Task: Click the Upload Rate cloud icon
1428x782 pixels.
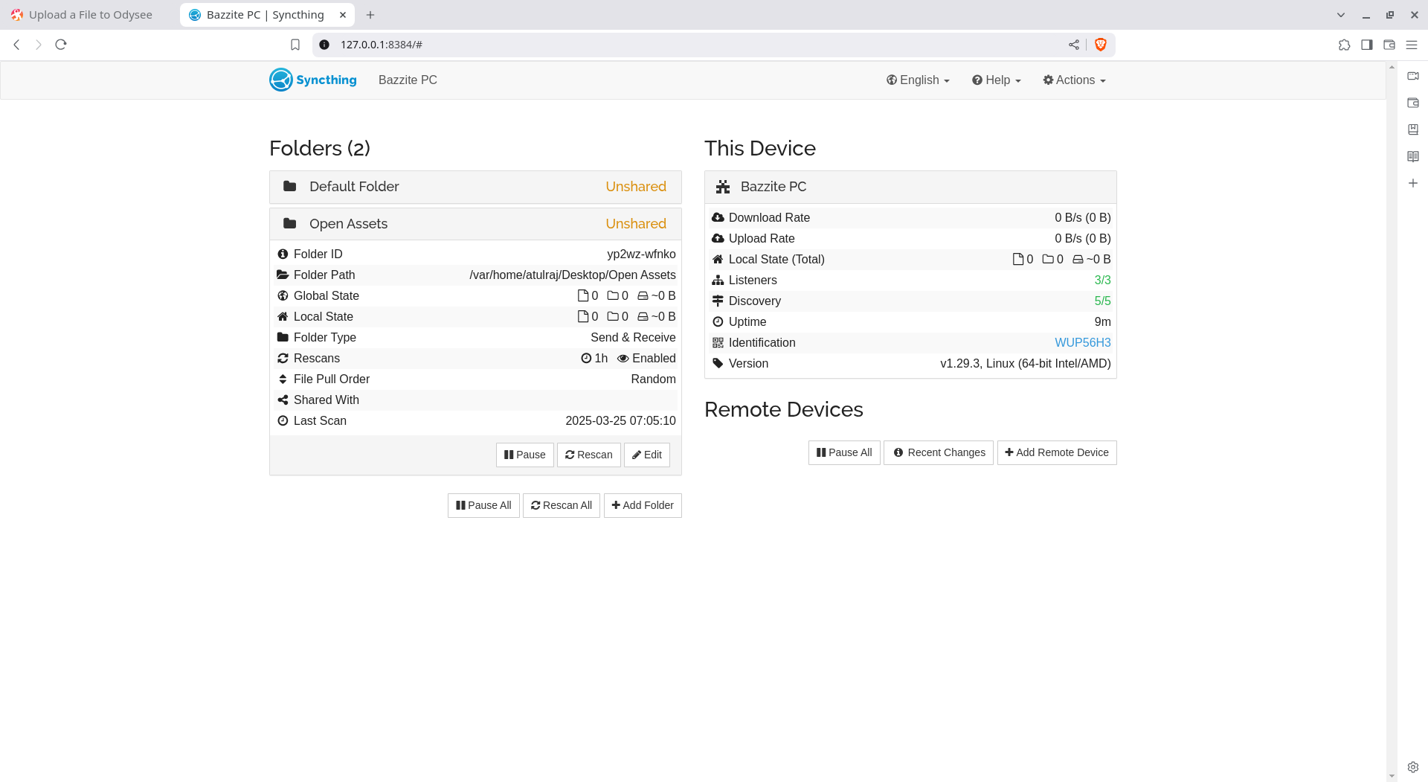Action: click(718, 238)
